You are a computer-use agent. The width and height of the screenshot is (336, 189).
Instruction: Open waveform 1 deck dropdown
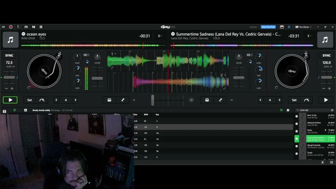114,54
